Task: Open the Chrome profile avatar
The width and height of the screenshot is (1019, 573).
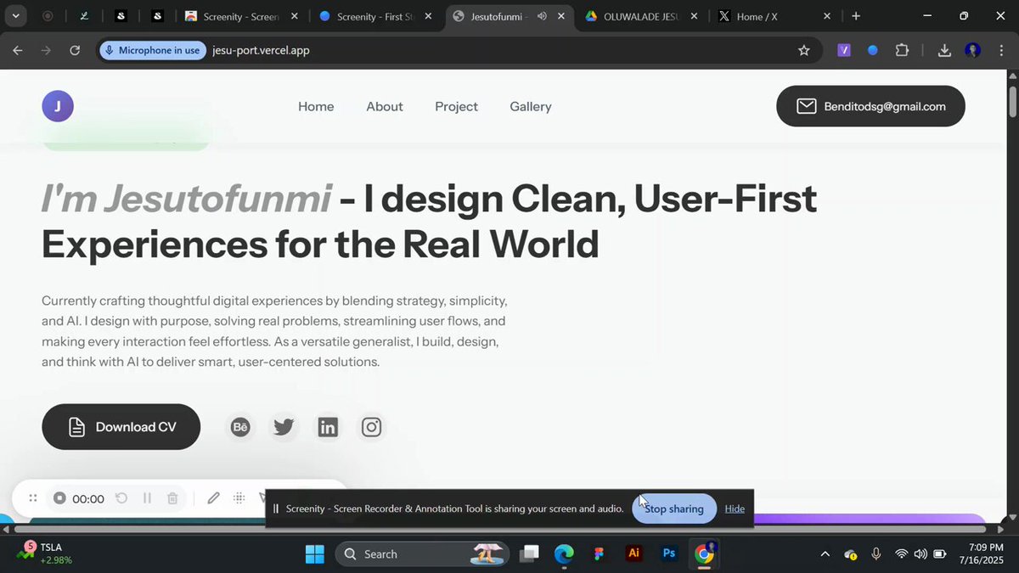Action: click(973, 50)
